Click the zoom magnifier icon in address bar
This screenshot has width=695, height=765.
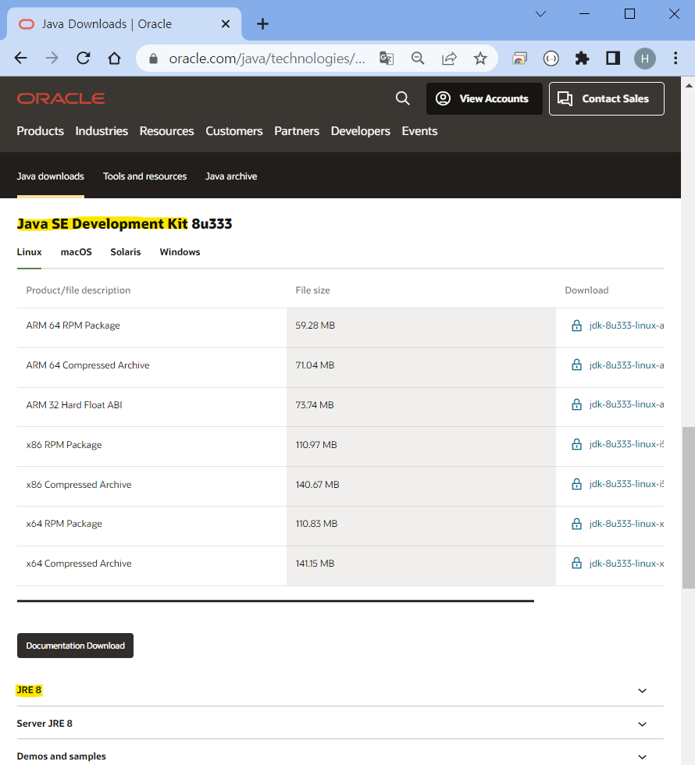point(418,59)
